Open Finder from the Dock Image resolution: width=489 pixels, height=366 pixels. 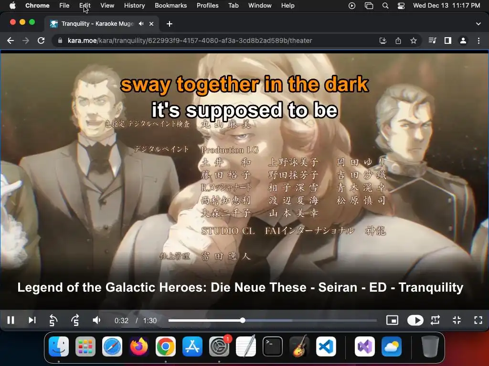coord(59,346)
